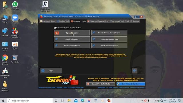Image resolution: width=183 pixels, height=103 pixels.
Task: Open the Mail app from the taskbar
Action: pyautogui.click(x=76, y=100)
